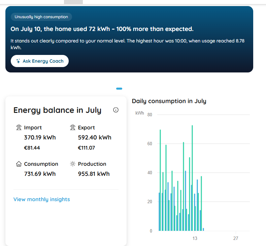Select the blue carousel page indicator
This screenshot has width=266, height=246.
coord(119,89)
